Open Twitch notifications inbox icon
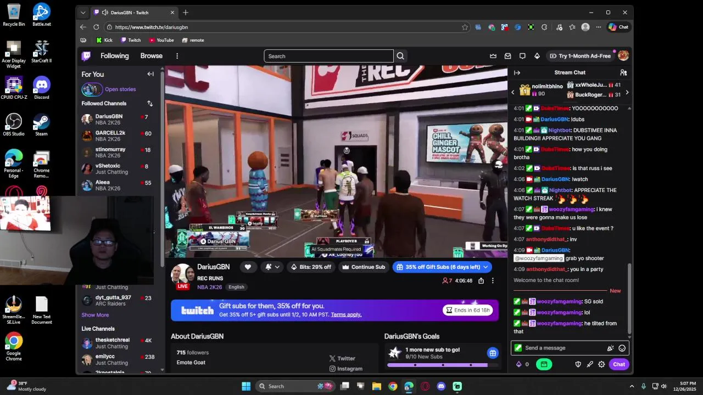Viewport: 703px width, 395px height. point(507,56)
